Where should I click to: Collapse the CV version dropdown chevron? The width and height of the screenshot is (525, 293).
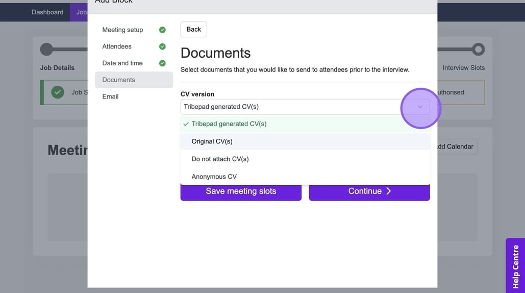[x=420, y=107]
